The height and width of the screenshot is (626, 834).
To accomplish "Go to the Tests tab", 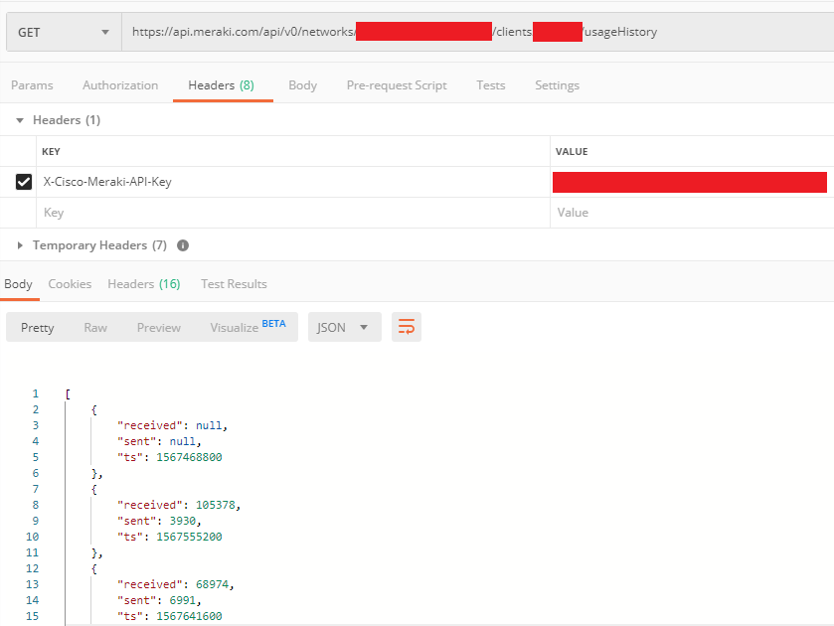I will [x=490, y=85].
